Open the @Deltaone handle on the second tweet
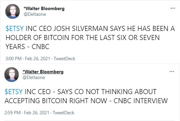The height and width of the screenshot is (121, 180). click(34, 78)
